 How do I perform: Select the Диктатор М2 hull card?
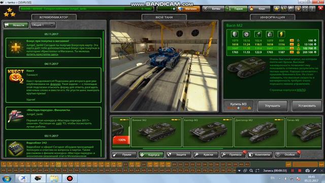(x=259, y=132)
